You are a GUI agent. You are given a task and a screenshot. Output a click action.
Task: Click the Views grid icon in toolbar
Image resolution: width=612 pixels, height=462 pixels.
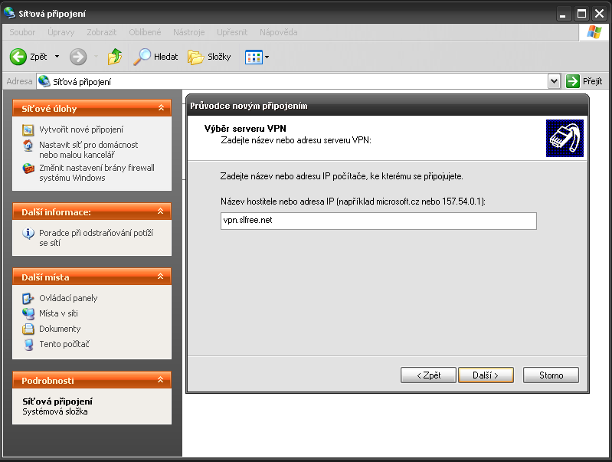pyautogui.click(x=253, y=57)
